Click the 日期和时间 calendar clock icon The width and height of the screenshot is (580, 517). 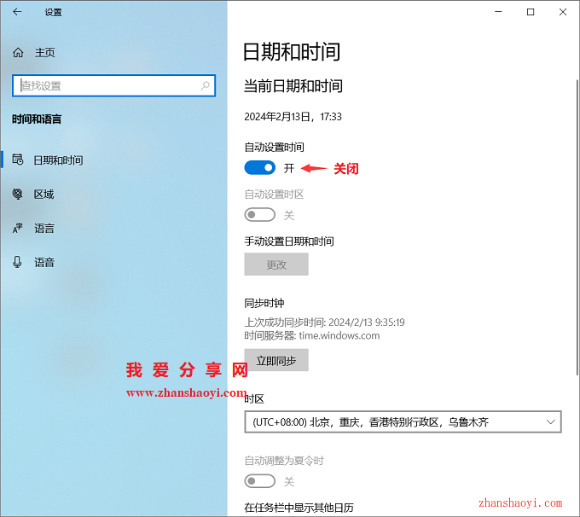click(18, 160)
